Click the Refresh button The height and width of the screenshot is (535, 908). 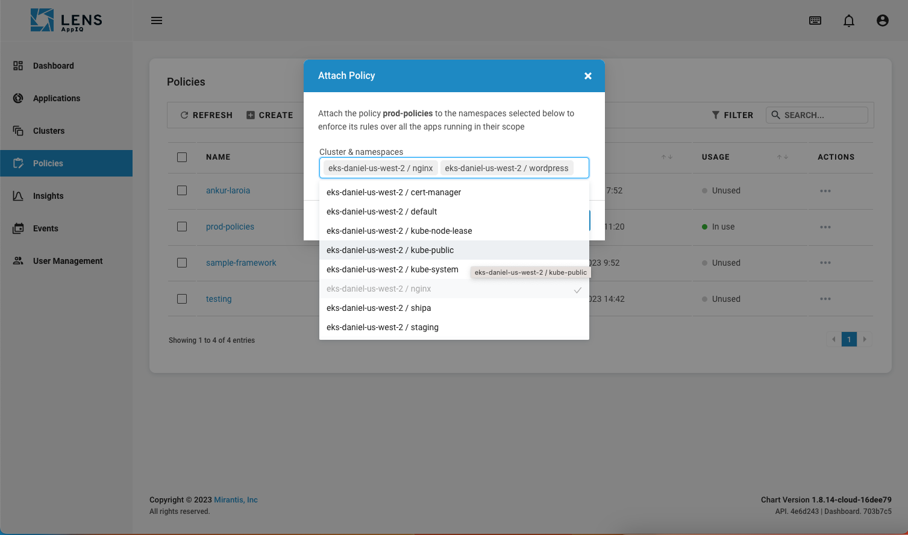click(x=207, y=115)
